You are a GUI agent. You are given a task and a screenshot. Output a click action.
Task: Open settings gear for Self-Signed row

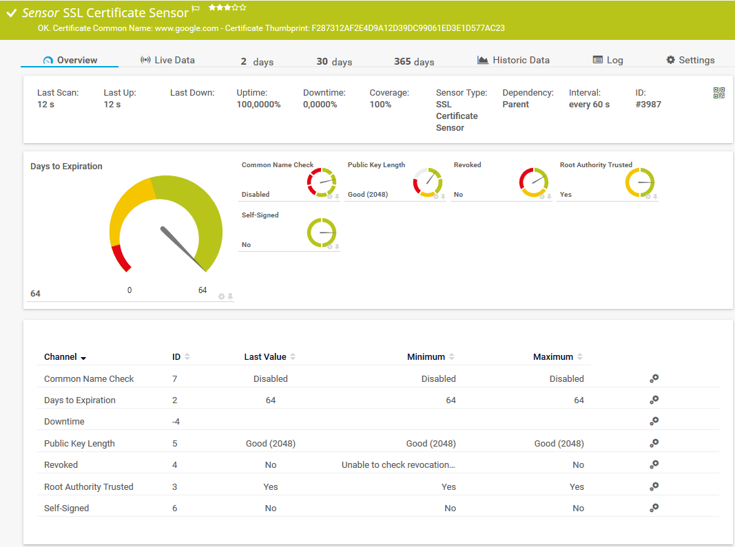(654, 508)
